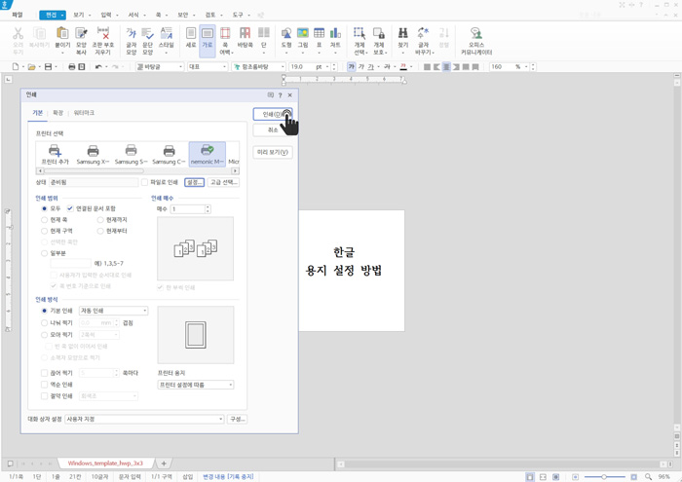Select the 가로 (Landscape) orientation icon
The height and width of the screenshot is (482, 682).
click(208, 33)
